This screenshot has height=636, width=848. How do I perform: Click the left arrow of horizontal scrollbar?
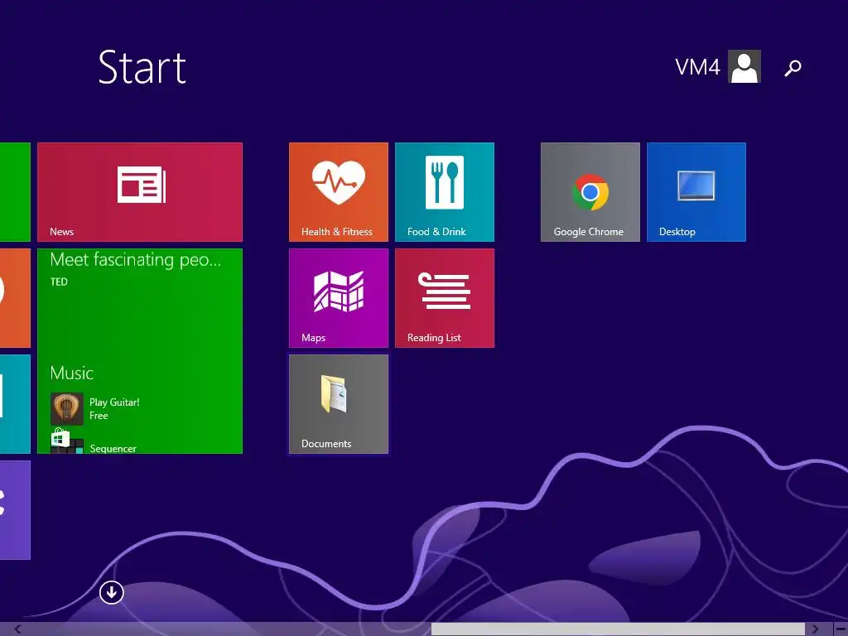click(18, 629)
